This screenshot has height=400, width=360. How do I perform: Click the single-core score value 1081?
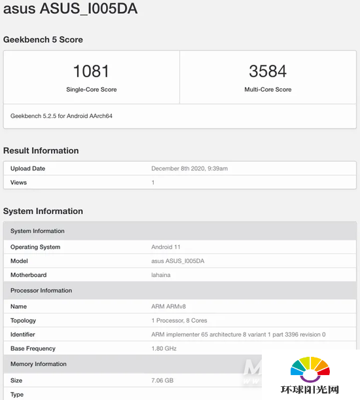click(x=92, y=71)
